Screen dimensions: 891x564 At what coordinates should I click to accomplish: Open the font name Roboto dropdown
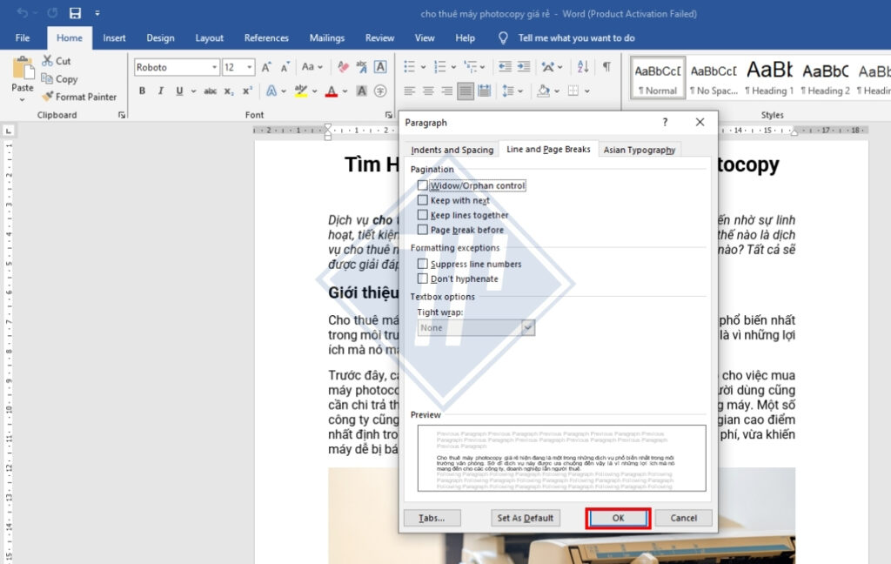point(214,67)
